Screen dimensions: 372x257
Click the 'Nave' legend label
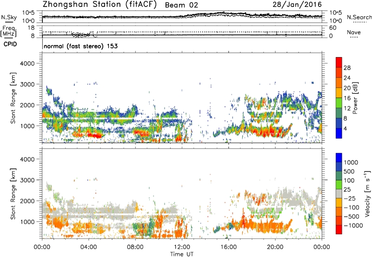(353, 32)
